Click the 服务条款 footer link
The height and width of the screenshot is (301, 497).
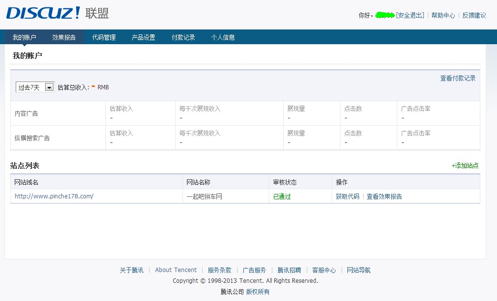(219, 270)
